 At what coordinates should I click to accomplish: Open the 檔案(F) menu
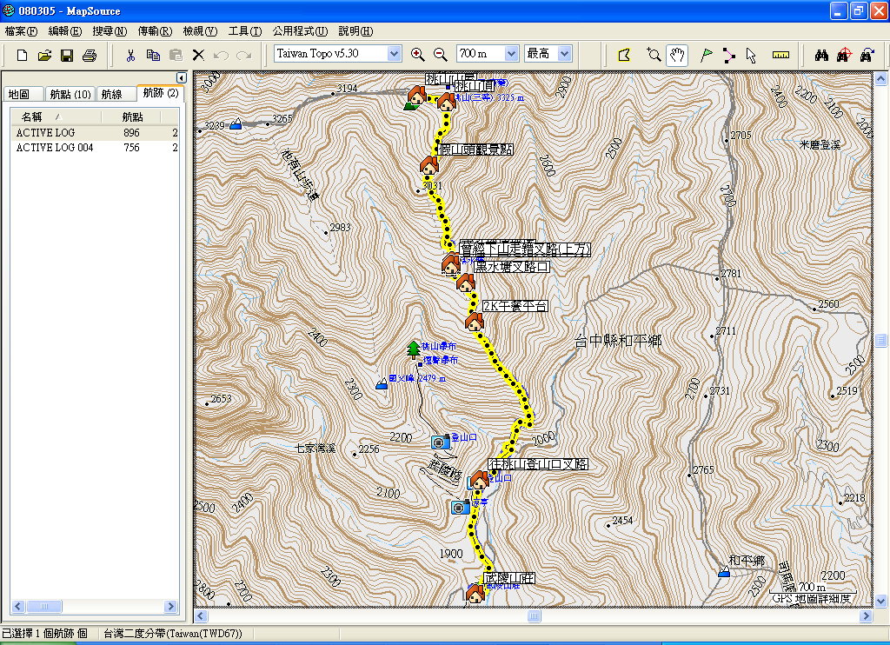(x=21, y=31)
